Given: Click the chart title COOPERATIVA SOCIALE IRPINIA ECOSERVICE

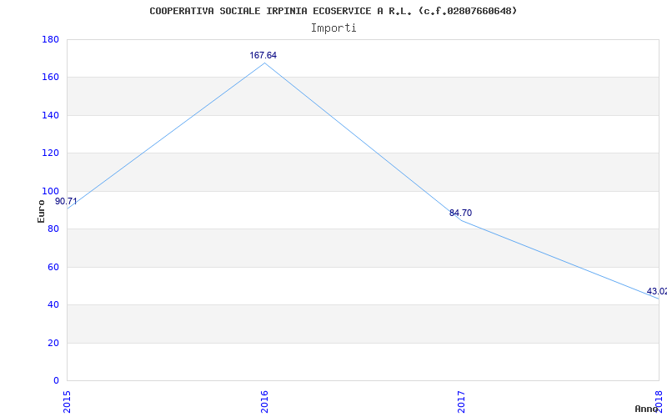Looking at the screenshot, I should click(x=333, y=11).
